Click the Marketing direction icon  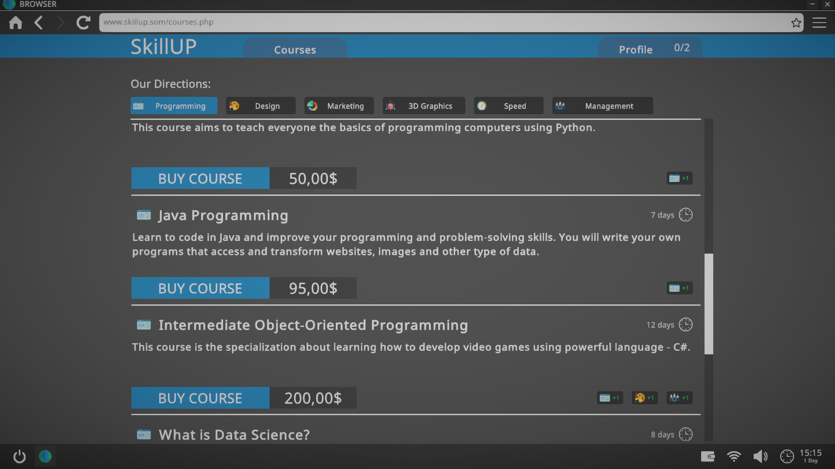pos(313,106)
